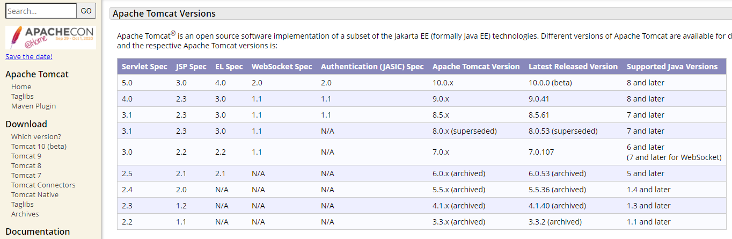Click the 'WebSocket Spec' column header

[x=282, y=67]
